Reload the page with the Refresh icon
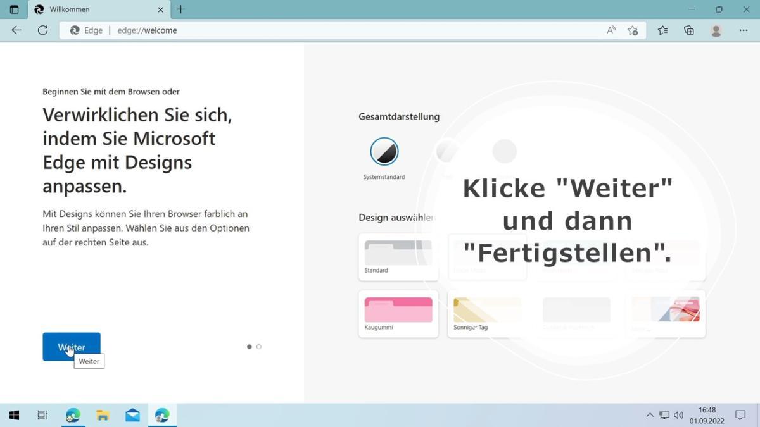This screenshot has height=427, width=760. 43,30
